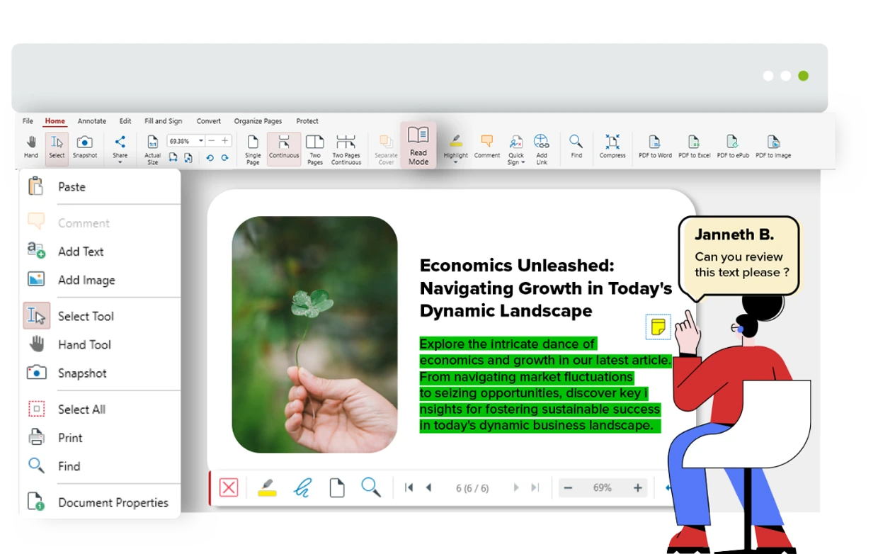The height and width of the screenshot is (554, 878).
Task: Toggle Read Mode on
Action: (418, 146)
